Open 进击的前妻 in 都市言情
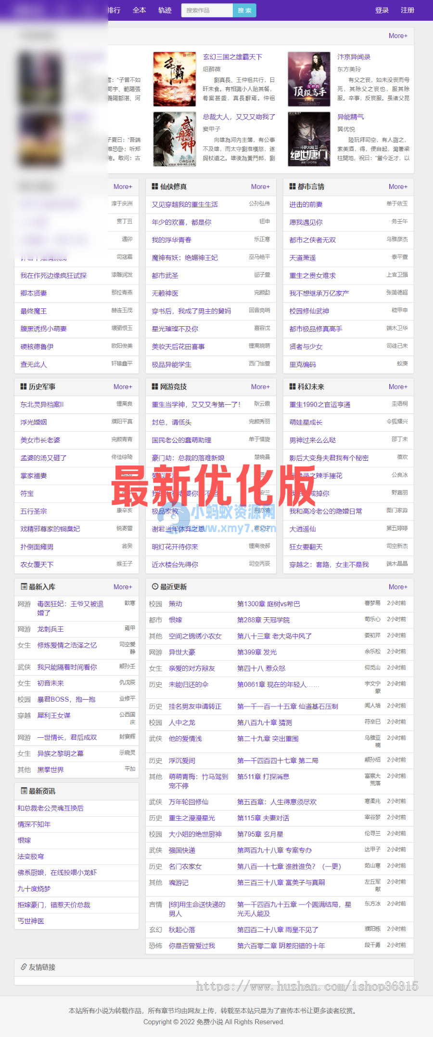The height and width of the screenshot is (1037, 433). click(306, 204)
